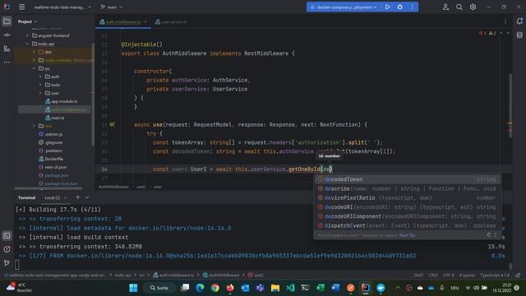Expand the dist folder

(34, 52)
